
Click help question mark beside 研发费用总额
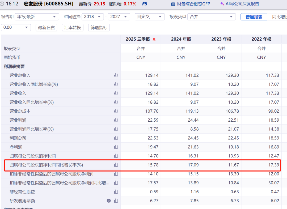109,201
